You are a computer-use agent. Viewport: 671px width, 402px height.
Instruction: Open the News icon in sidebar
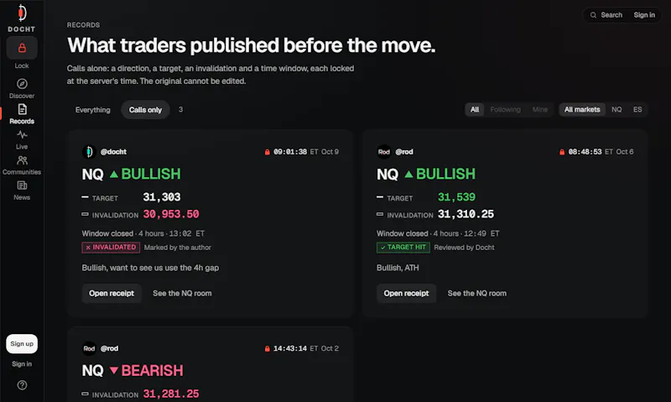(x=22, y=185)
